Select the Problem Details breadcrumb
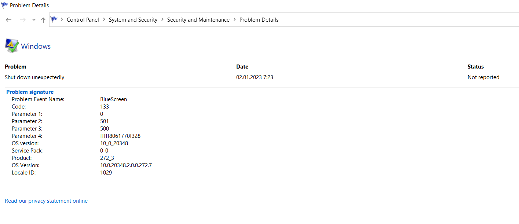Viewport: 519px width, 224px height. 259,19
